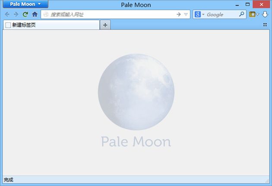Click the magnifier search icon
Image resolution: width=272 pixels, height=186 pixels.
pyautogui.click(x=241, y=14)
